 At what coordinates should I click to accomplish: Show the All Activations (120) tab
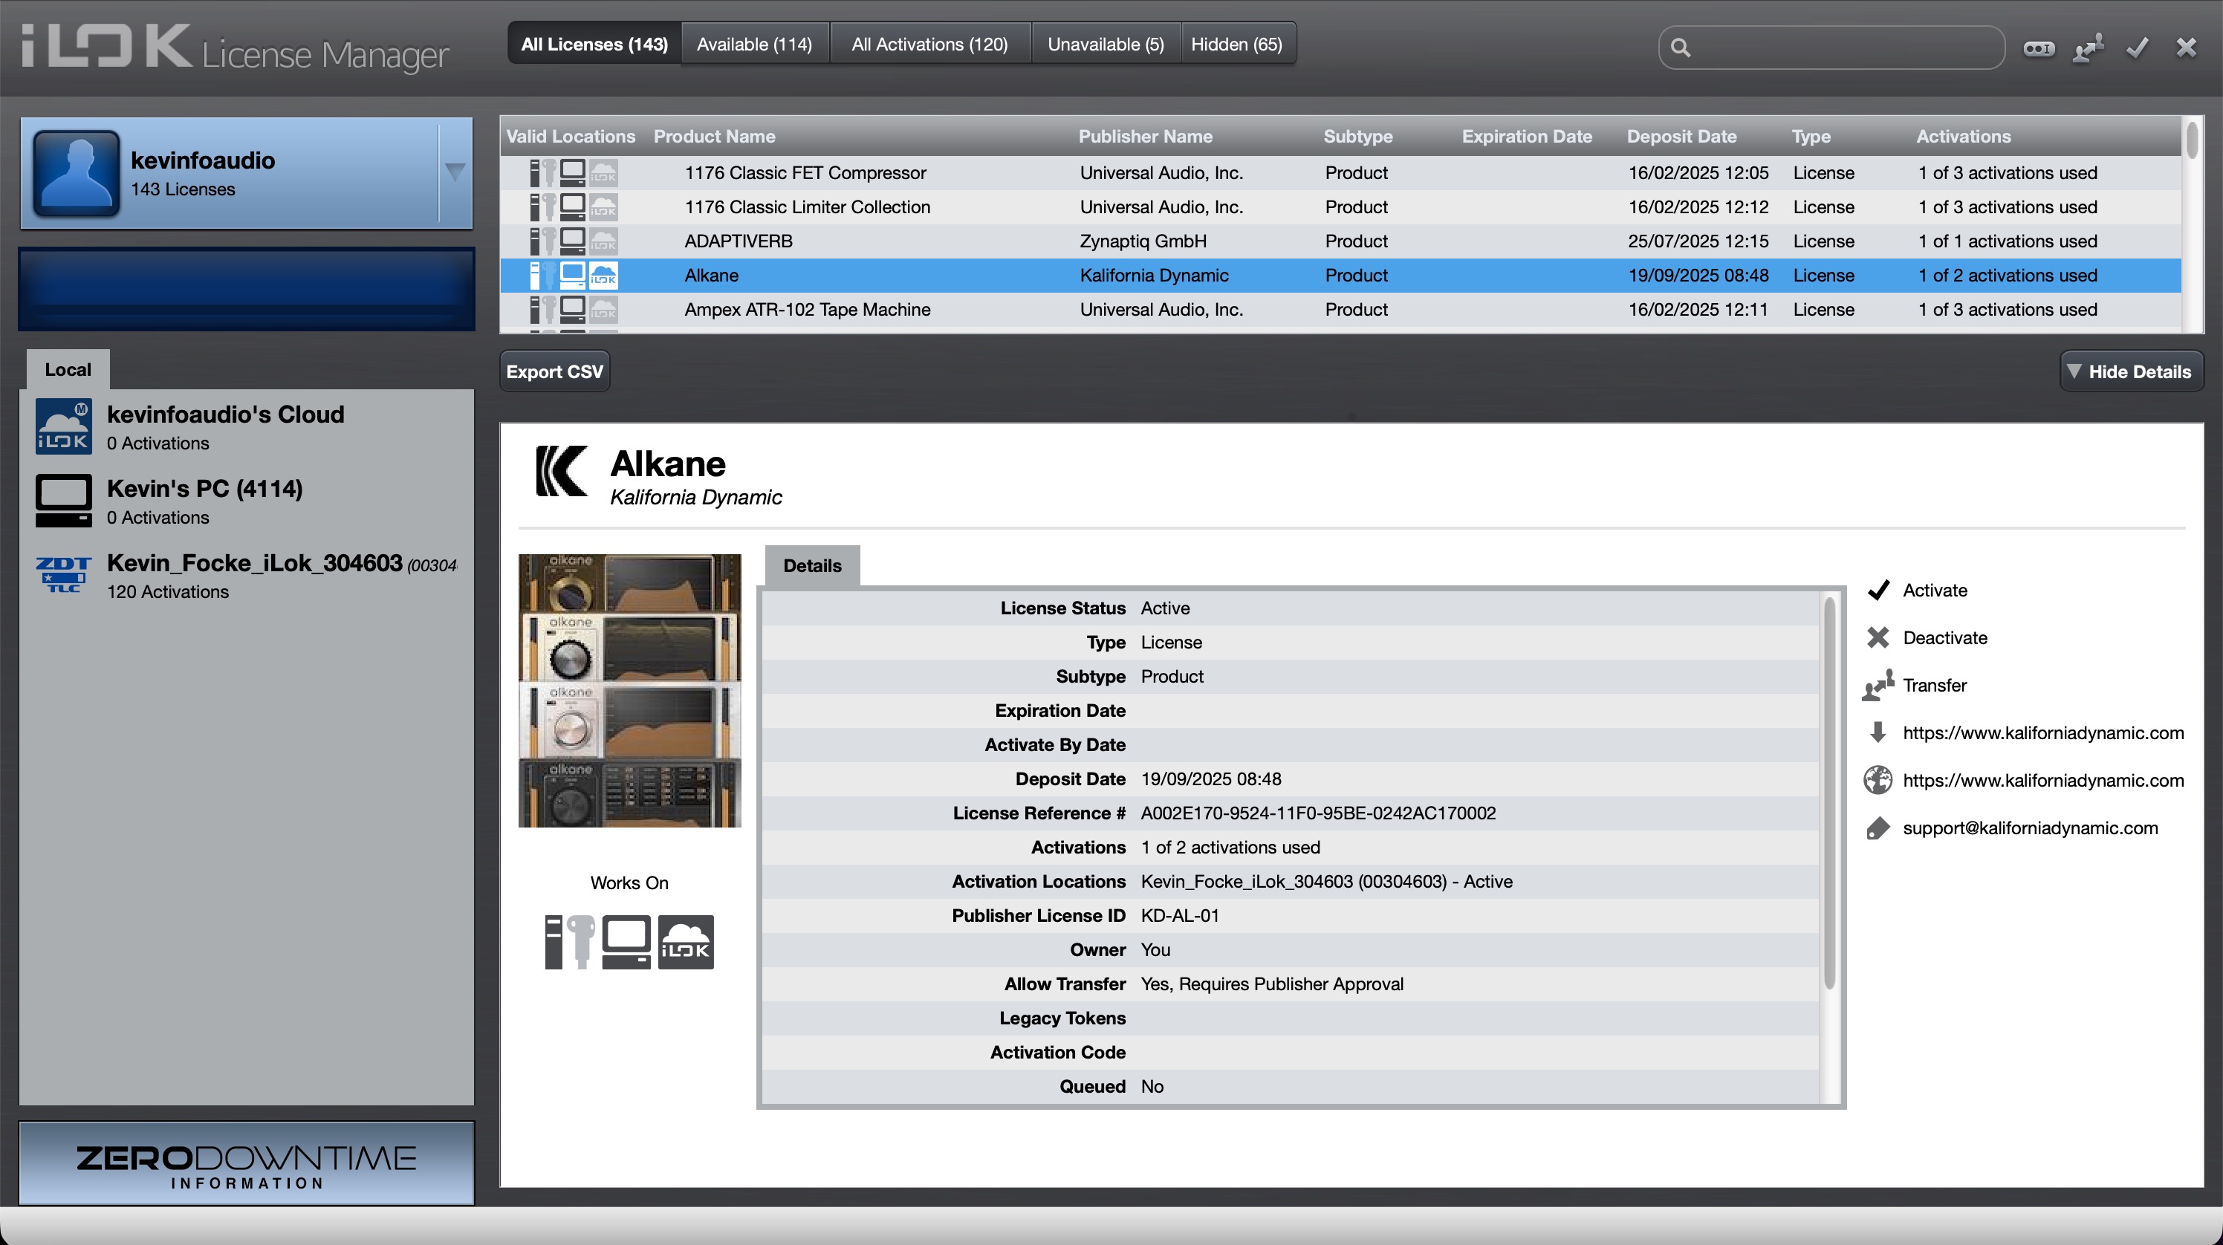[929, 44]
